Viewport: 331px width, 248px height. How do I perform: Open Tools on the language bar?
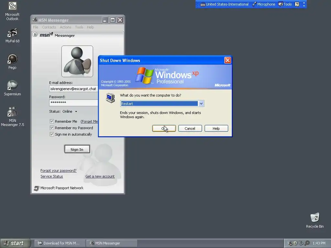[x=285, y=4]
